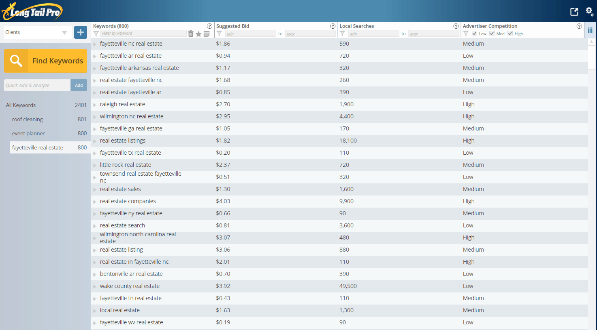
Task: Delete keywords using trash icon
Action: pyautogui.click(x=191, y=34)
